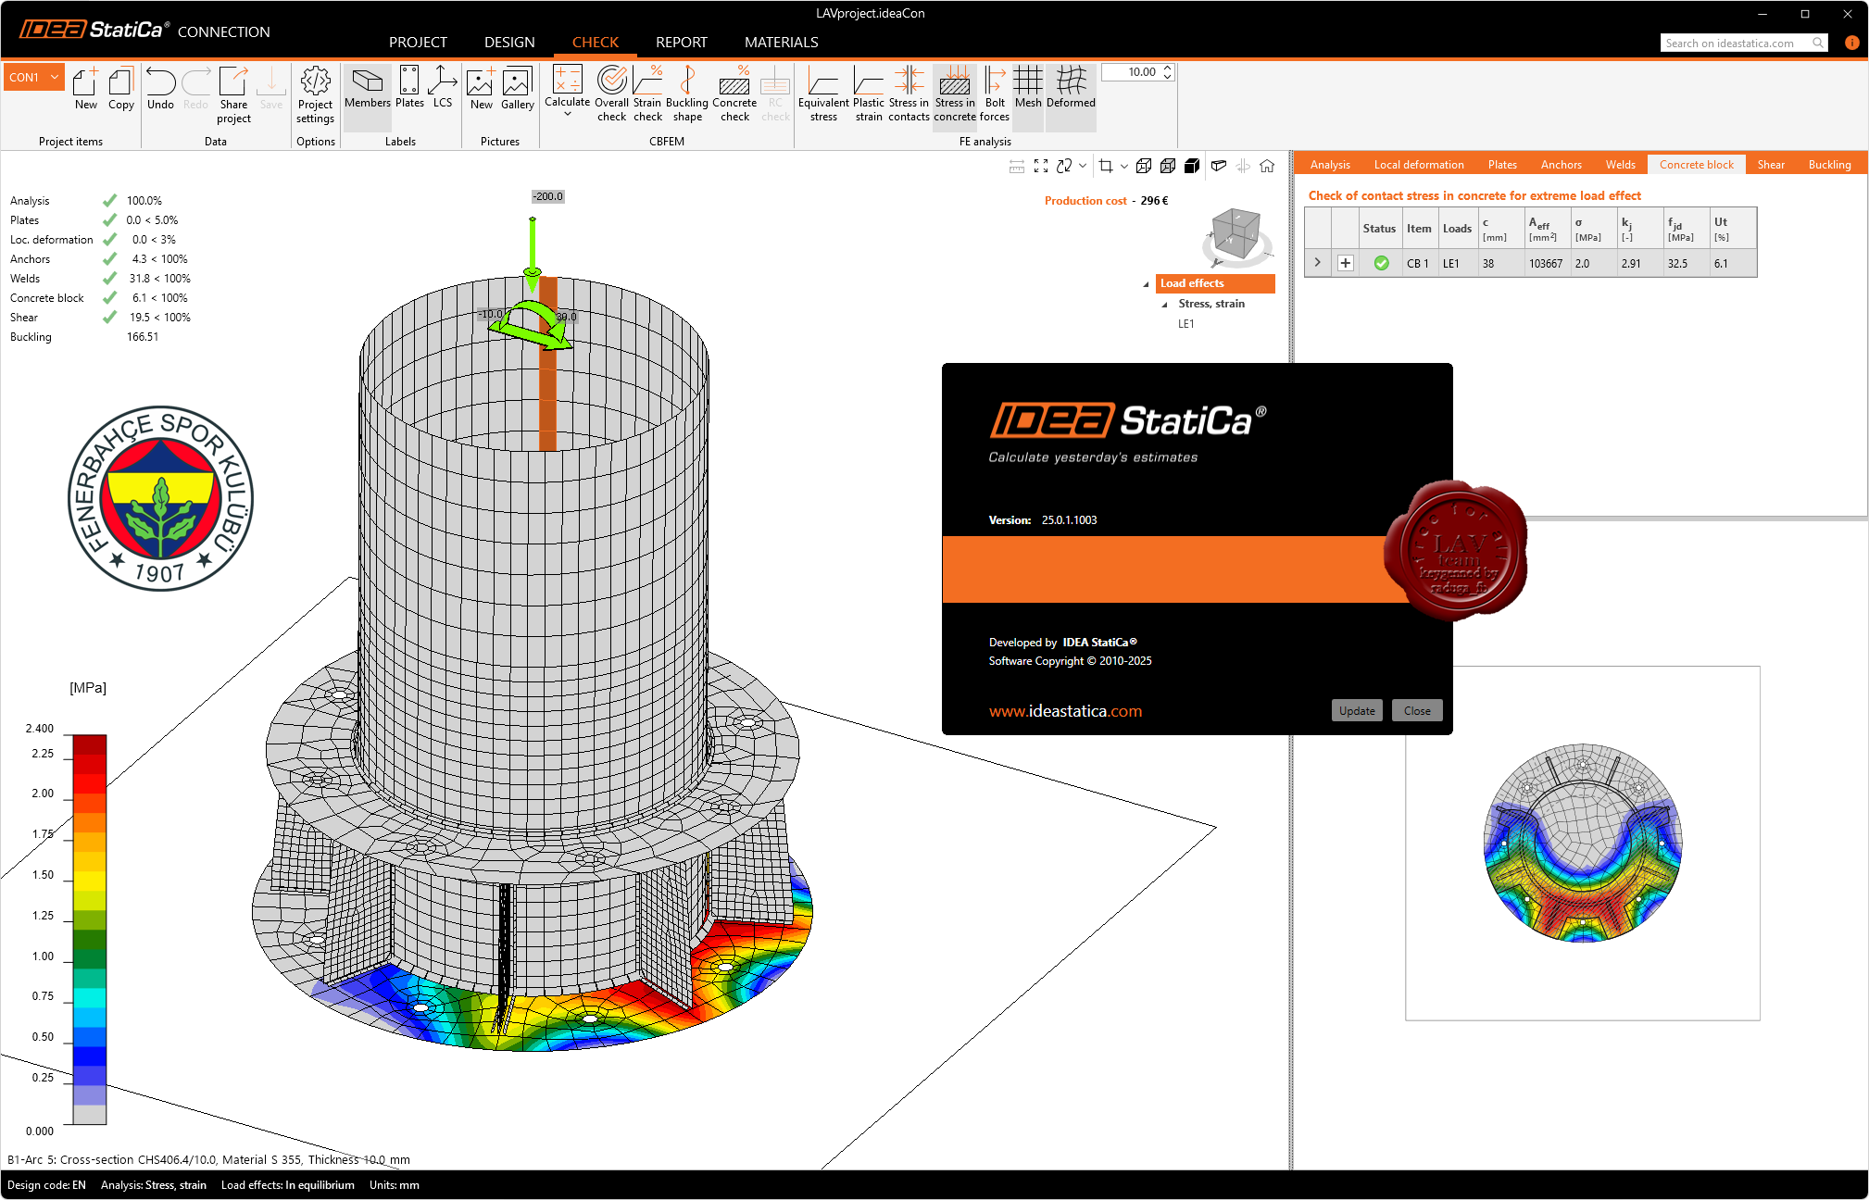
Task: Select the LE1 load effect item
Action: (x=1186, y=324)
